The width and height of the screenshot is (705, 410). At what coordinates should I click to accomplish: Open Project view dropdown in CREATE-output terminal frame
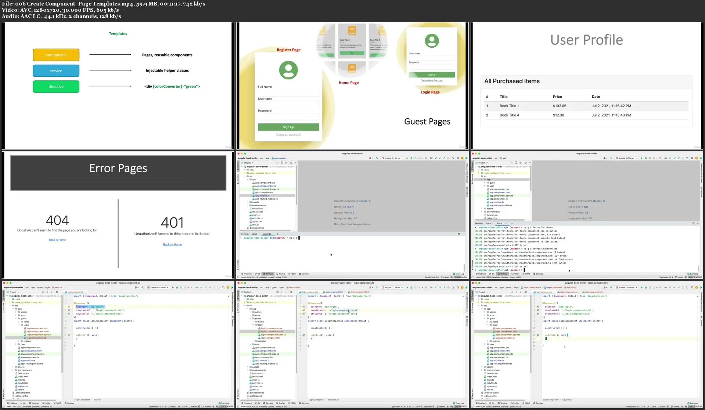(483, 163)
